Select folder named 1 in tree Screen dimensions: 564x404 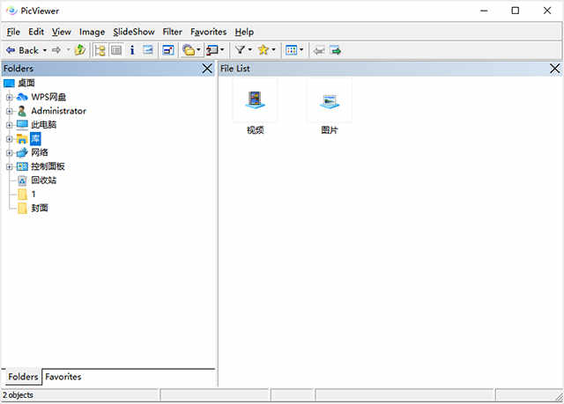(x=33, y=195)
